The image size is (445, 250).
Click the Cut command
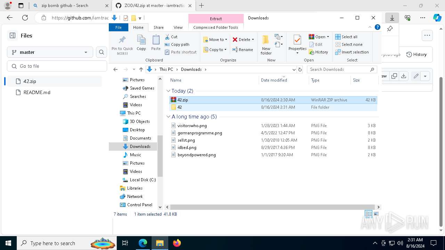click(x=171, y=37)
